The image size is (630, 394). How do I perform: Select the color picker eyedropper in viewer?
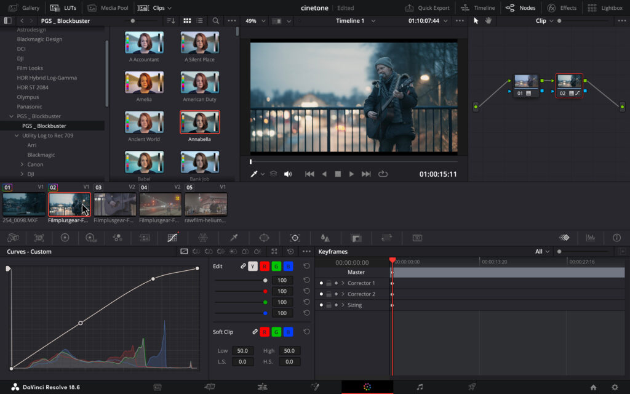pos(253,174)
